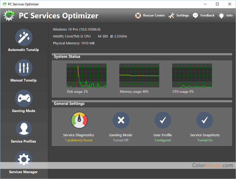This screenshot has height=179, width=236.
Task: Click the CPU usage graph
Action: pos(192,75)
